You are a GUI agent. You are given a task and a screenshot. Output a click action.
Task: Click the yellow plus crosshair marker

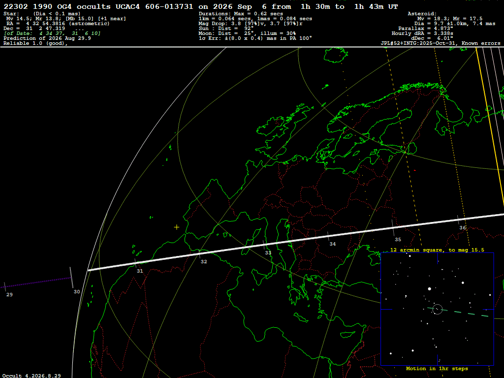point(177,227)
